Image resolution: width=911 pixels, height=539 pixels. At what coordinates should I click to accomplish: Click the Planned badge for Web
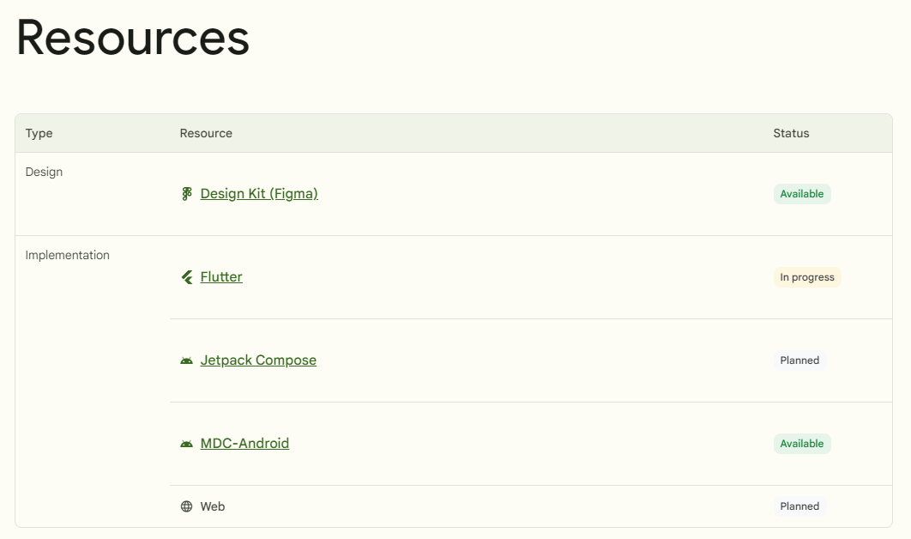click(799, 506)
